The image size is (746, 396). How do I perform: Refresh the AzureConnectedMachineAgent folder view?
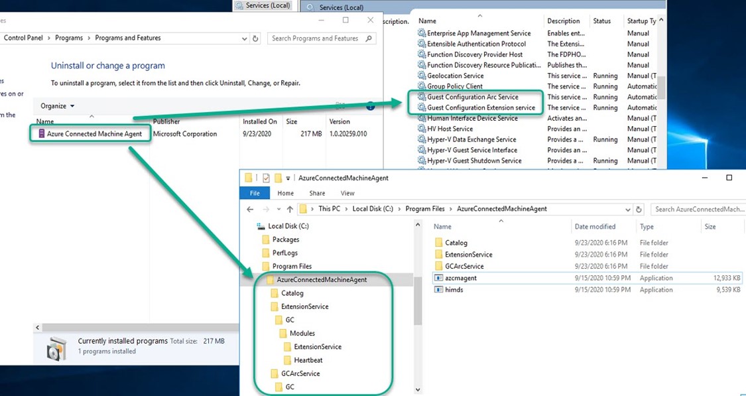(x=639, y=209)
